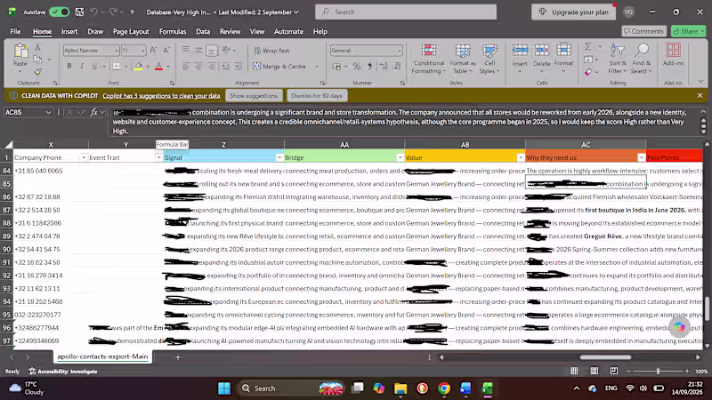Select the apollo-contacts-export-Main sheet tab
The image size is (712, 400).
click(102, 356)
